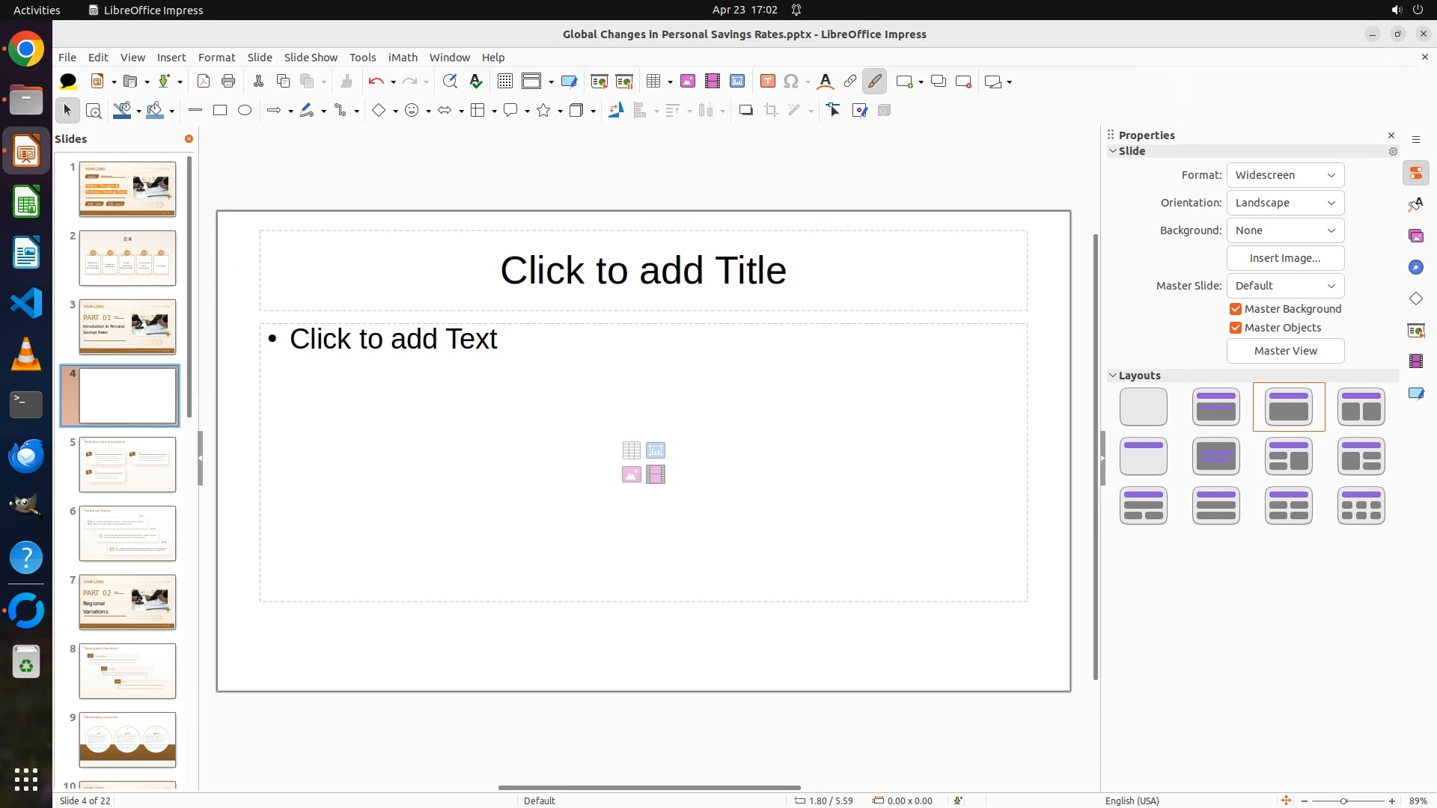Uncheck the Master Objects checkbox
The image size is (1437, 808).
coord(1236,328)
